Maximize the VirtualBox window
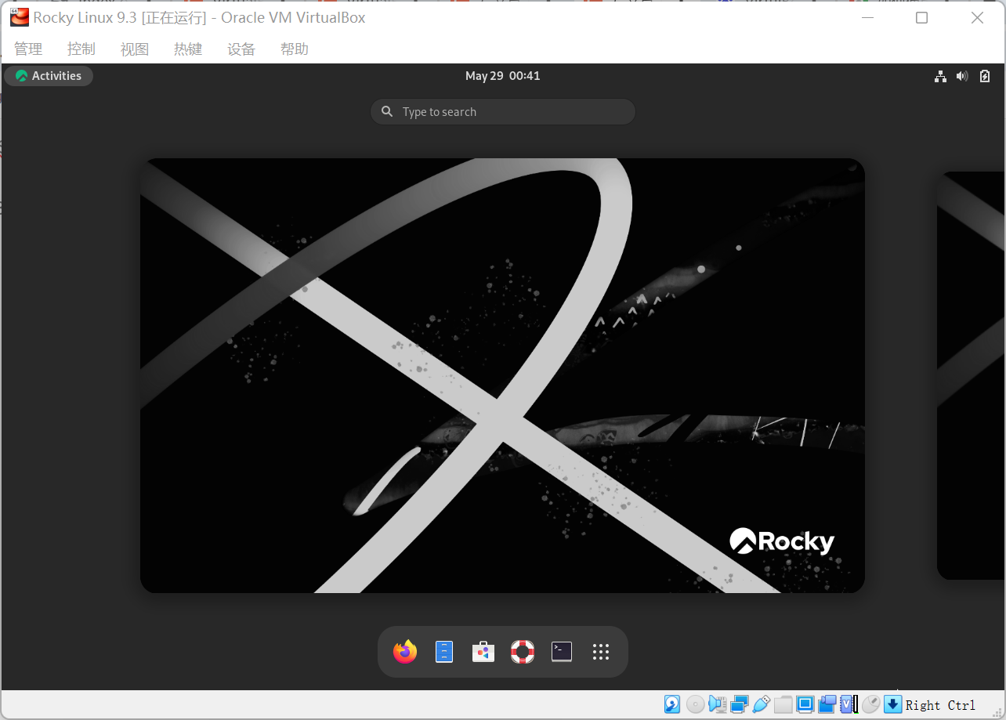Viewport: 1006px width, 720px height. [x=922, y=18]
